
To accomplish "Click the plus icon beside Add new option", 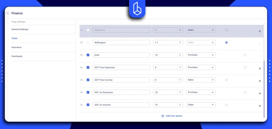I will coord(163,116).
